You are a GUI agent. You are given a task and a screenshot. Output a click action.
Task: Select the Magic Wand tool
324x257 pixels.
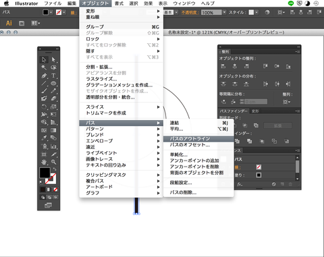click(x=44, y=67)
